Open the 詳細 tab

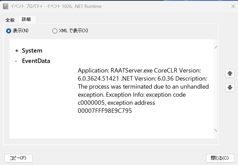(26, 20)
